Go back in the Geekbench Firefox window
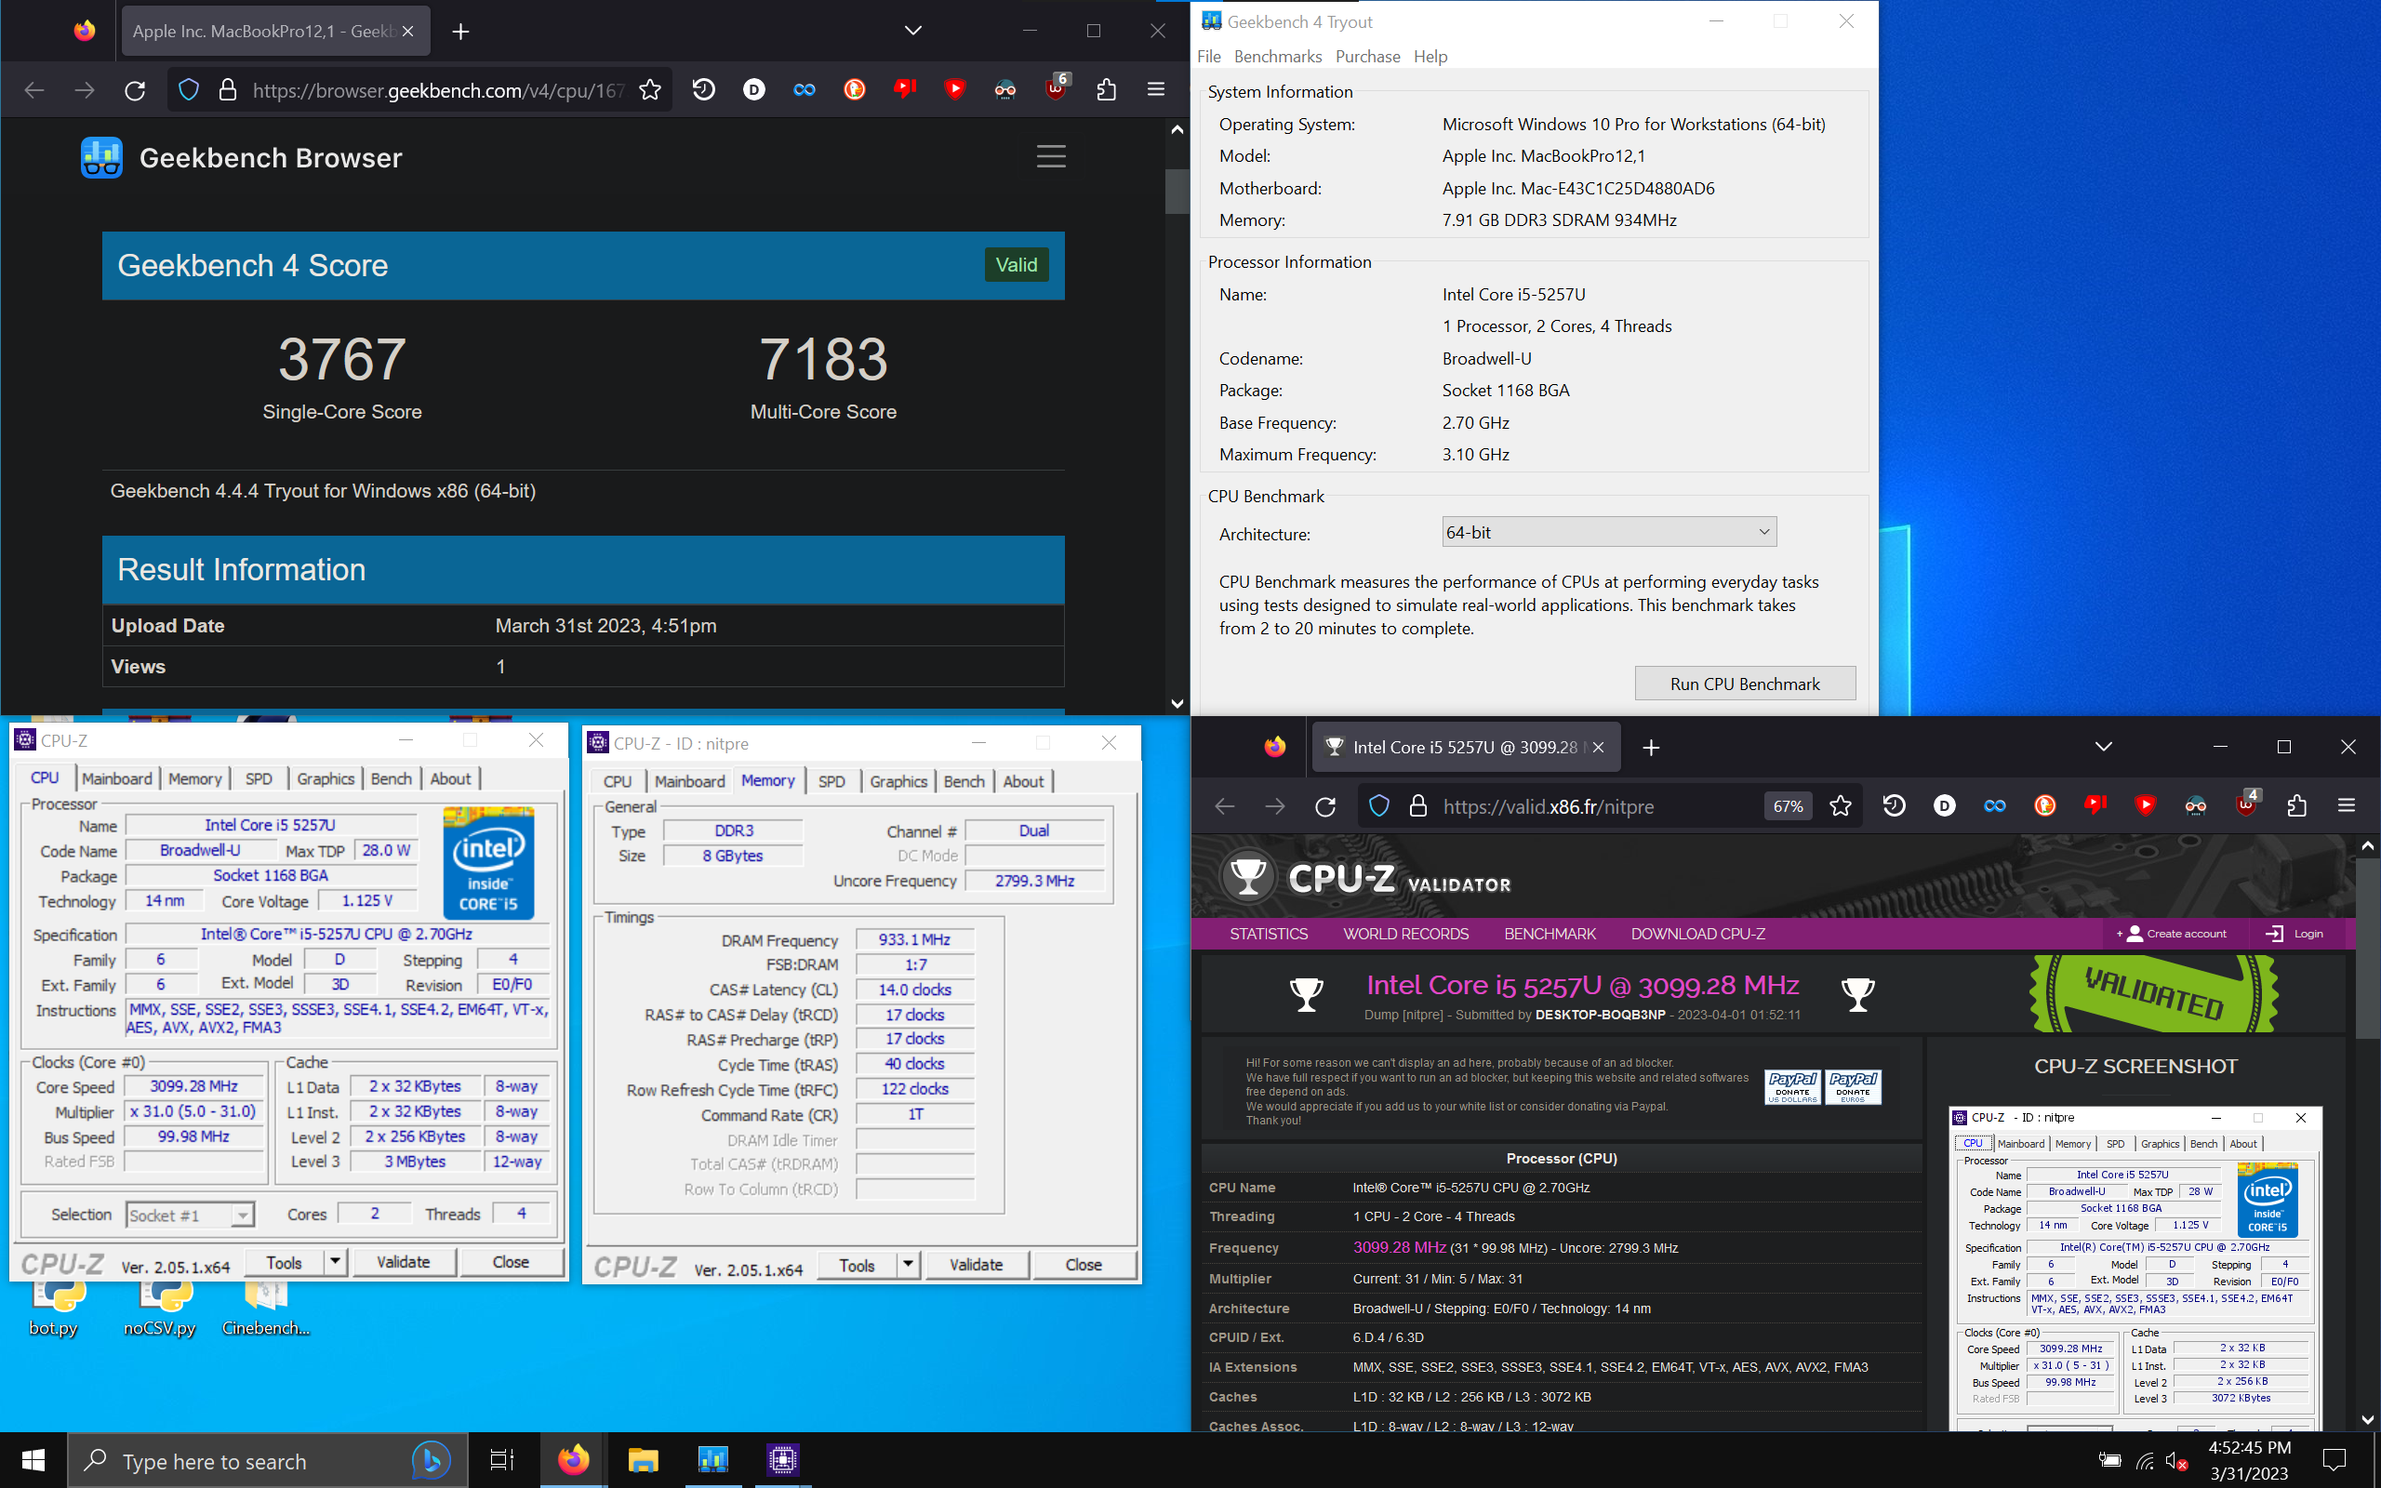Image resolution: width=2381 pixels, height=1488 pixels. [34, 90]
